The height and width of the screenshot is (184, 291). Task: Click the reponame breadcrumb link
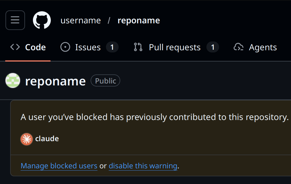click(x=139, y=20)
